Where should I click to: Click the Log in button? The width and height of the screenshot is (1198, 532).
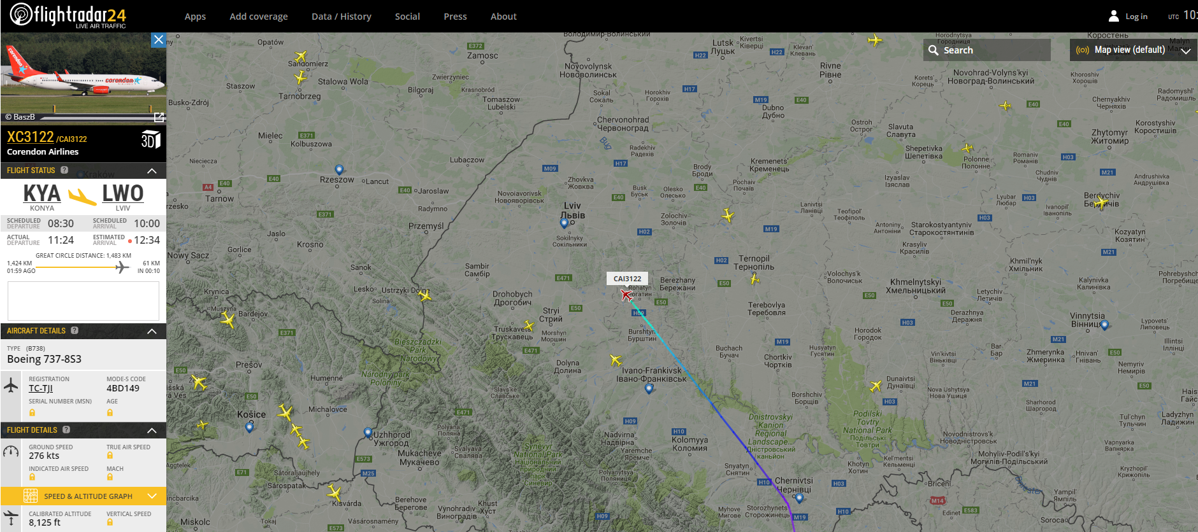click(x=1129, y=17)
